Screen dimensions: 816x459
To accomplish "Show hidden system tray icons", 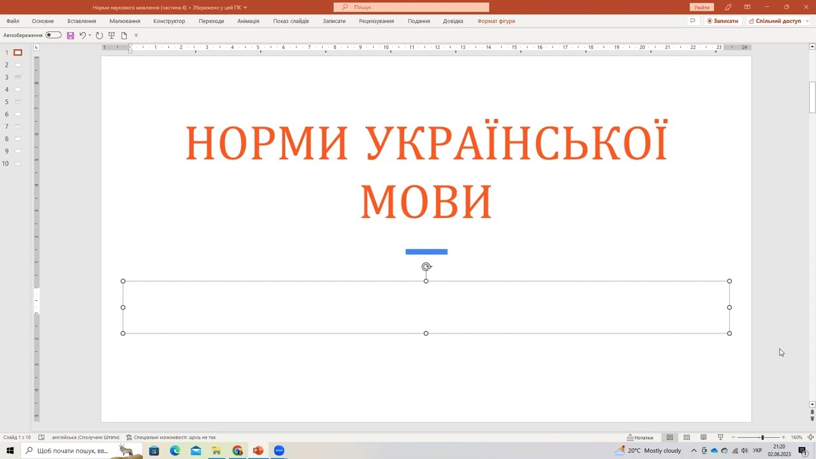I will point(694,451).
